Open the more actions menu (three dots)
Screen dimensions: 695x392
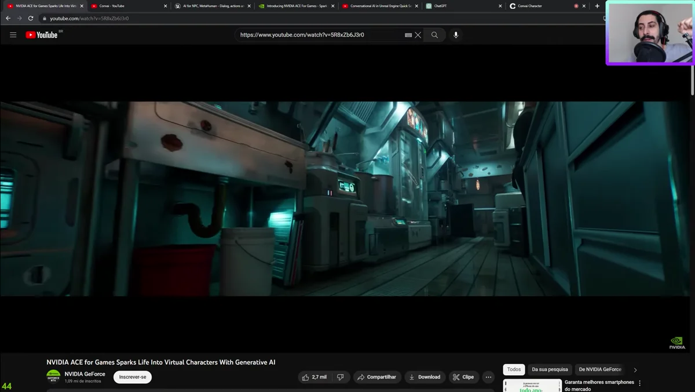point(488,377)
